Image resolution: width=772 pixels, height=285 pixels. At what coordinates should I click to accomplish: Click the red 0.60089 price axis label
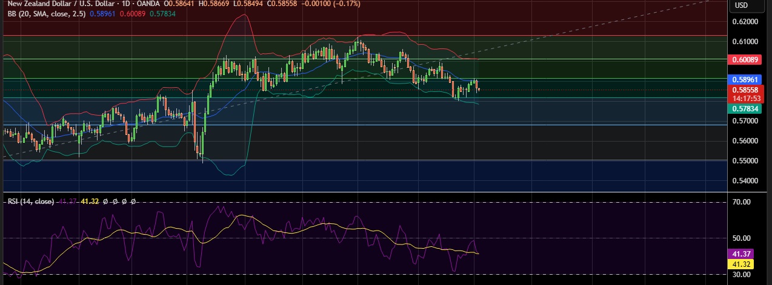(745, 59)
